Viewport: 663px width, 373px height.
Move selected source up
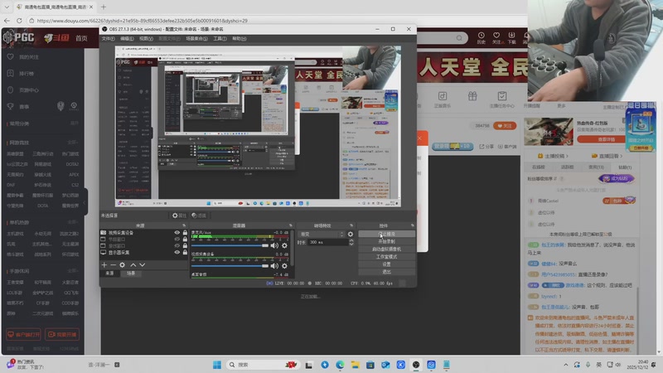click(133, 264)
